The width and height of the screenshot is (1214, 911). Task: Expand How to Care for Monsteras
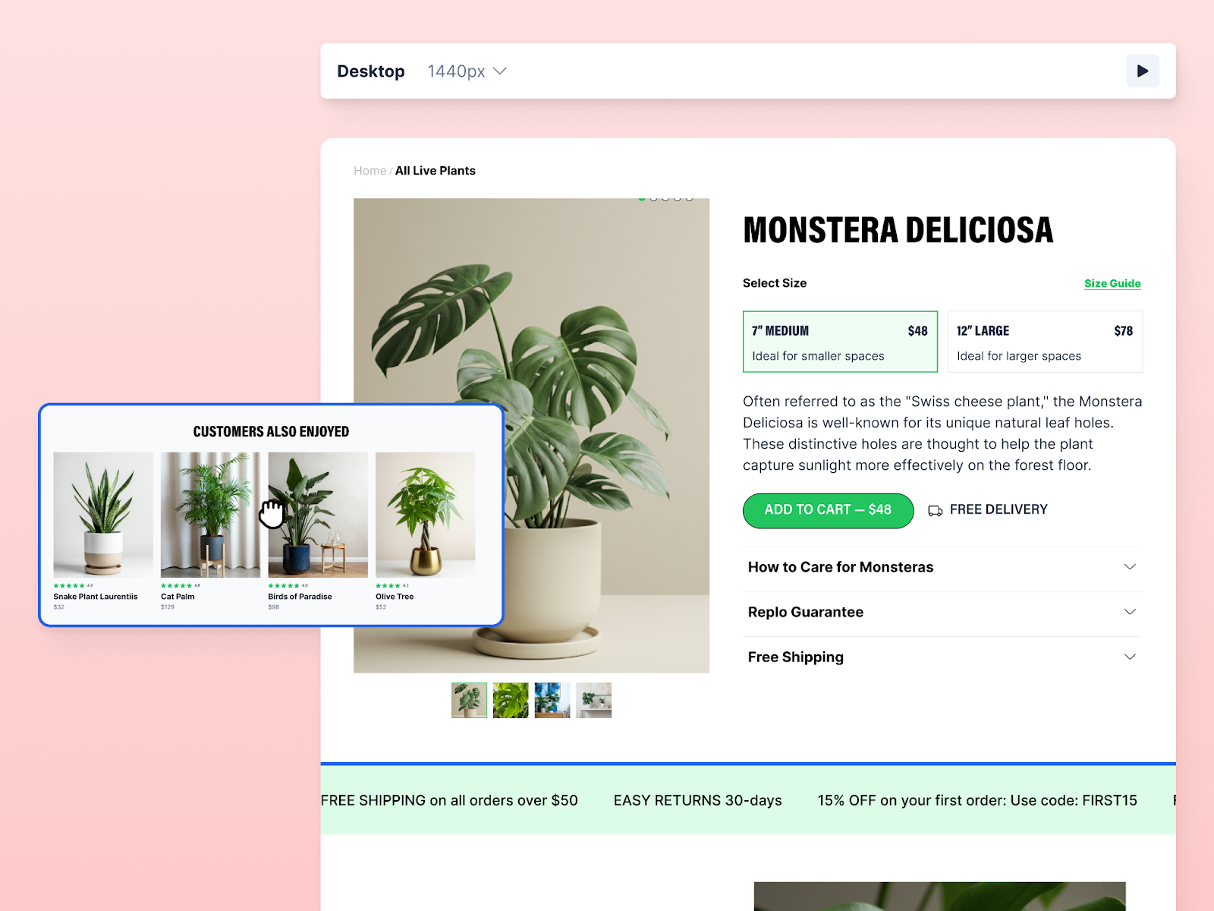coord(942,567)
